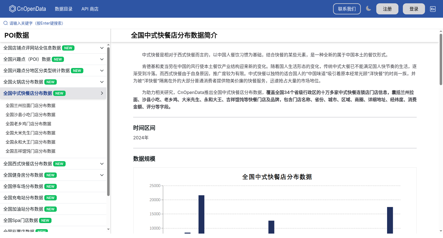Open 全国健身房分布数据 entry
The height and width of the screenshot is (238, 443).
tap(23, 175)
